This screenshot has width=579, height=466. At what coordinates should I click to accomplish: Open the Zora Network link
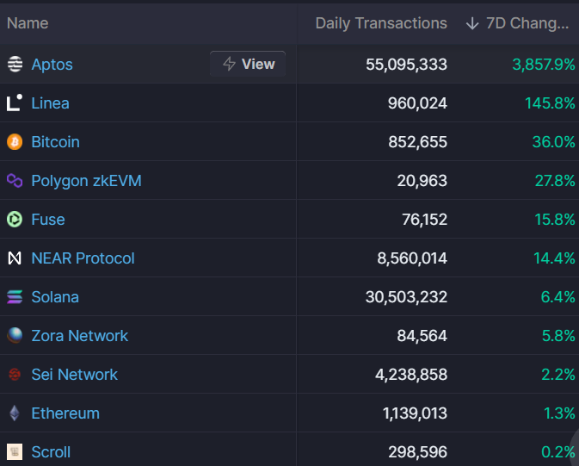[80, 336]
